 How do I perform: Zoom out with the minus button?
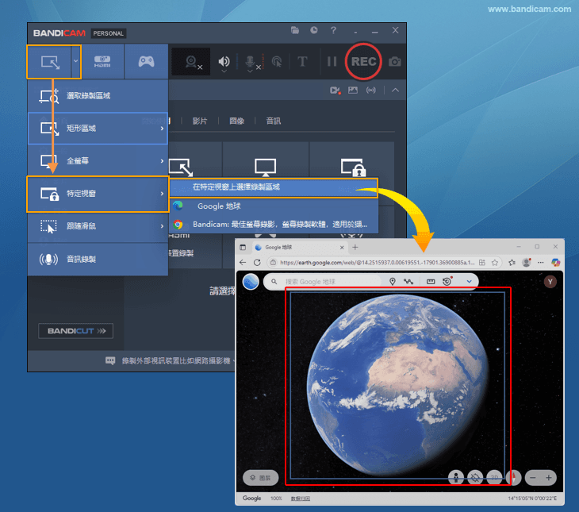533,478
